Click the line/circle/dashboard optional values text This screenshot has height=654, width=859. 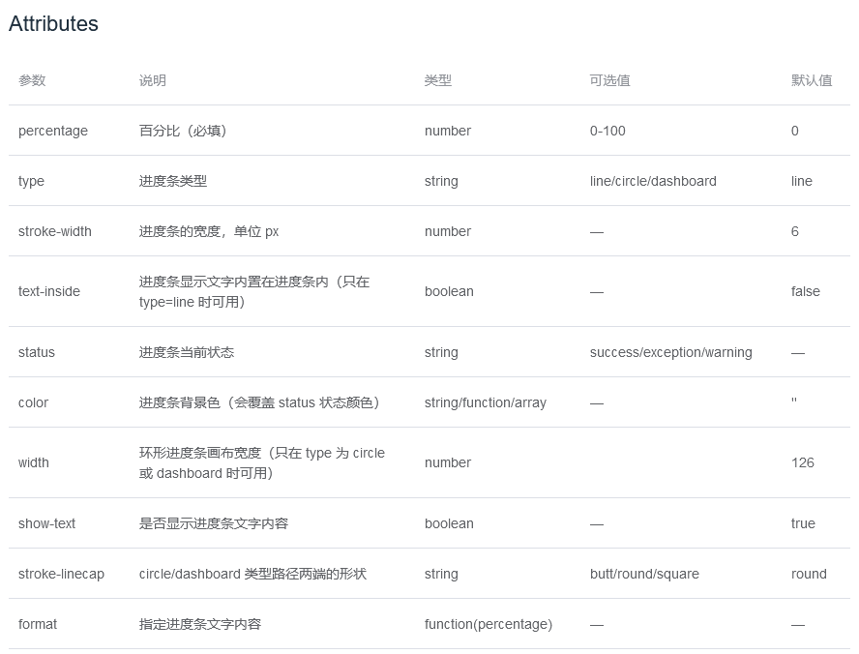click(x=653, y=181)
